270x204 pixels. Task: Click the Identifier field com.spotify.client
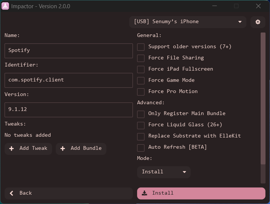tap(69, 80)
